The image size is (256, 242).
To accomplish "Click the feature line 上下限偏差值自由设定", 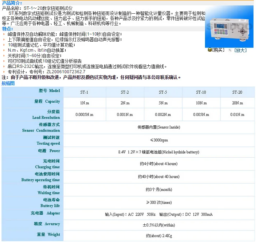I will 65,39.
